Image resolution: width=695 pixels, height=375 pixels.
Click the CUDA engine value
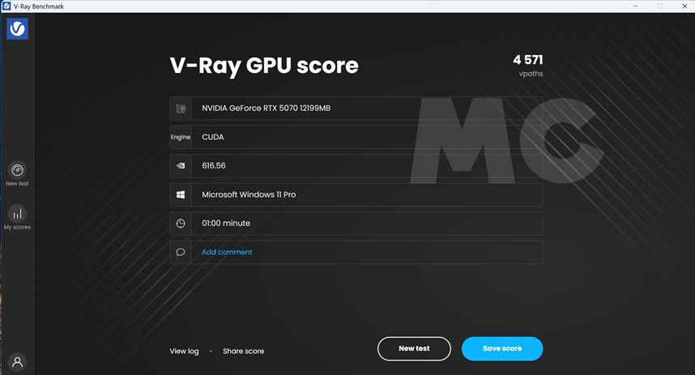point(213,137)
